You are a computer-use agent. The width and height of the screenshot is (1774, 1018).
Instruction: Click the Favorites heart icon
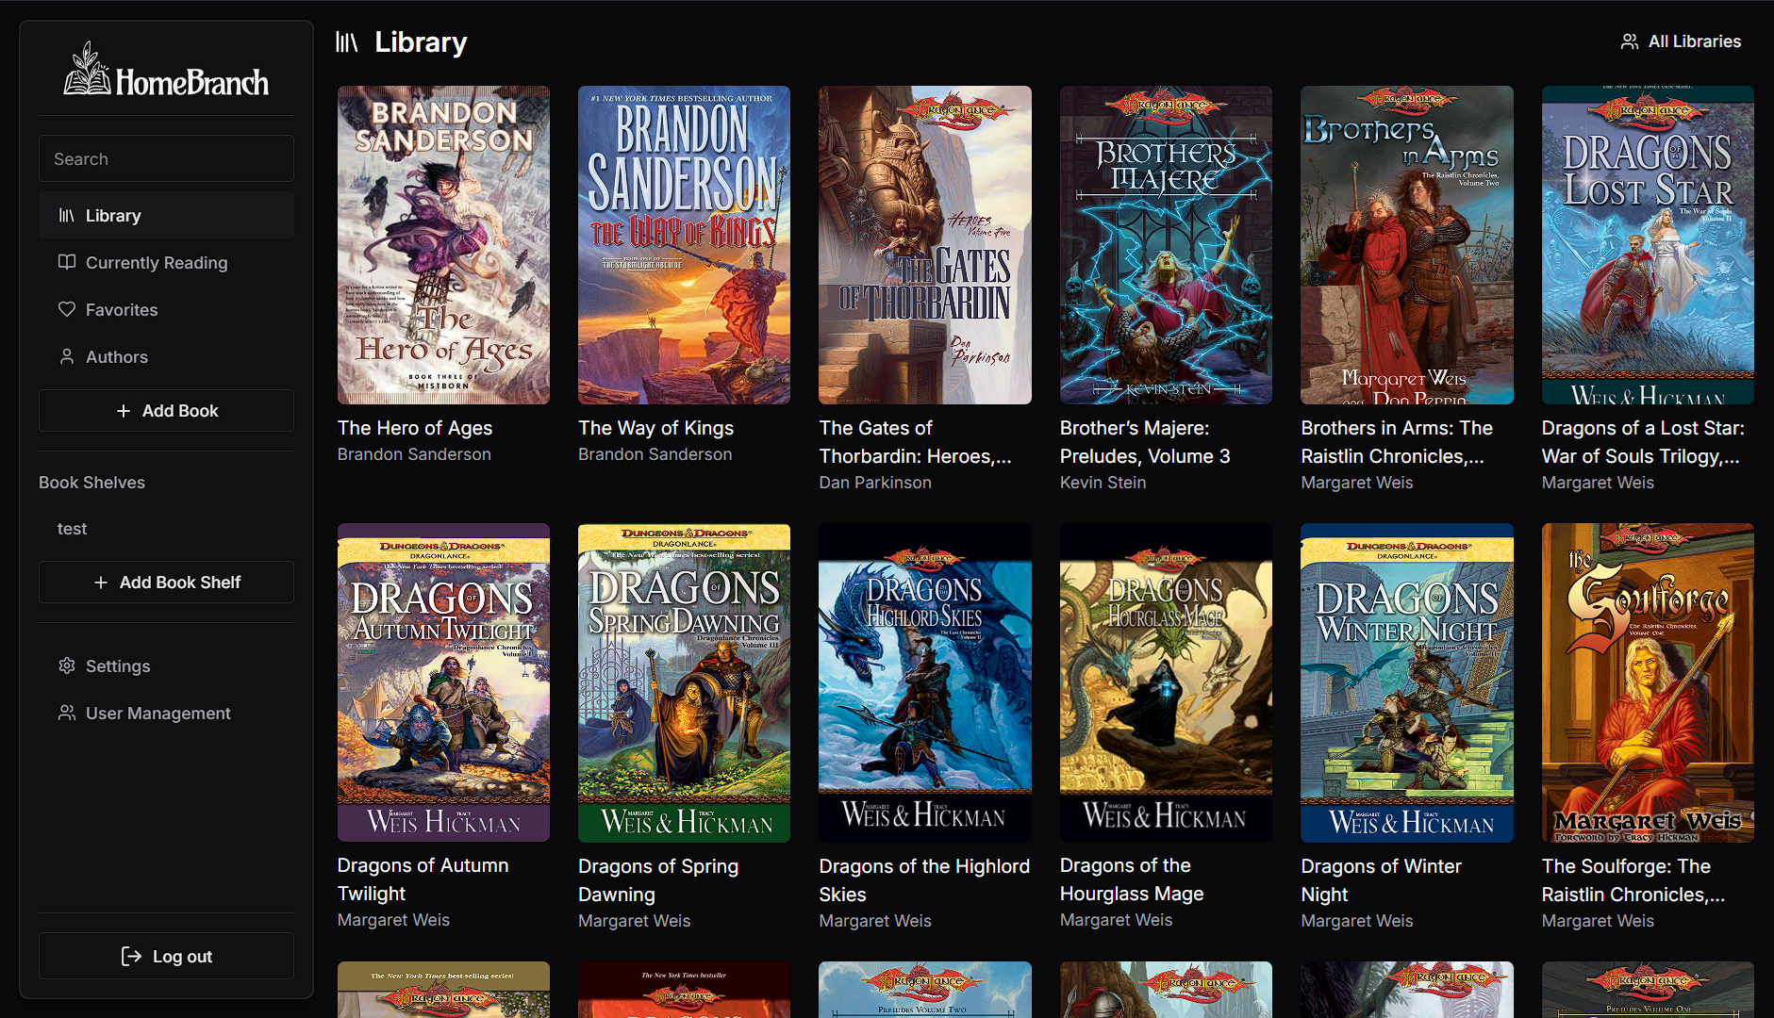point(66,309)
